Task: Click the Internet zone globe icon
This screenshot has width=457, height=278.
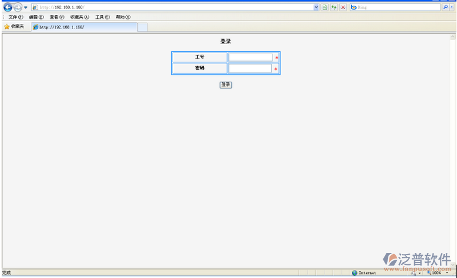Action: click(355, 273)
